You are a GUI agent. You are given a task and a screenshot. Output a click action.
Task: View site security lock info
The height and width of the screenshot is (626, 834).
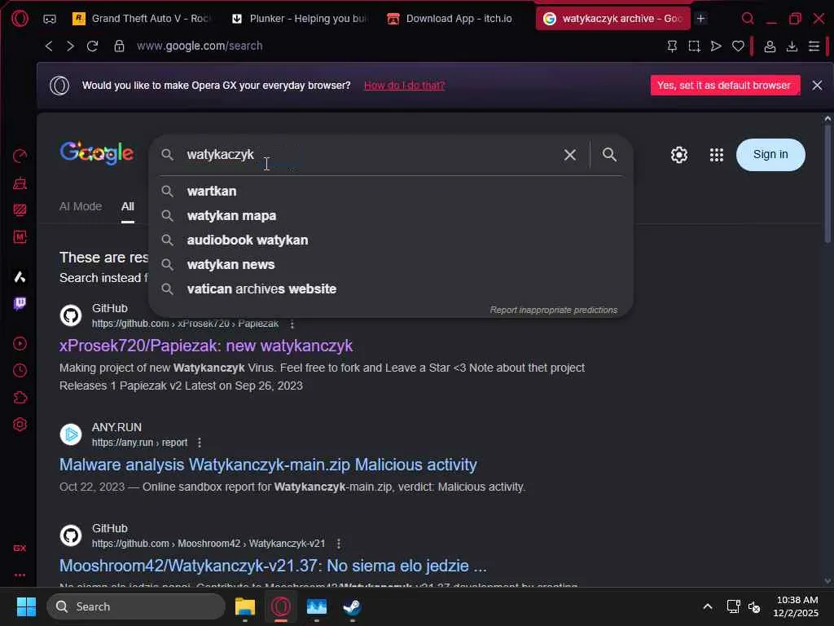tap(119, 46)
